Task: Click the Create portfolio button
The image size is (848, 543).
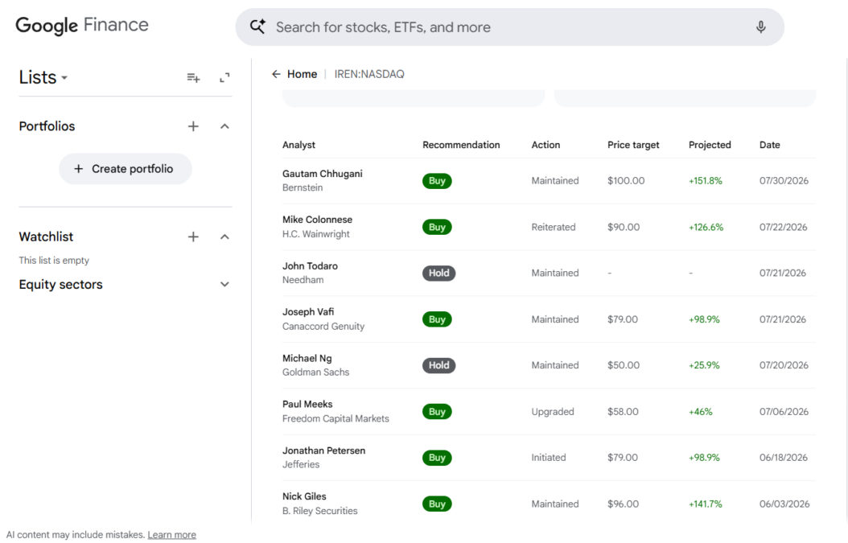Action: pyautogui.click(x=125, y=169)
